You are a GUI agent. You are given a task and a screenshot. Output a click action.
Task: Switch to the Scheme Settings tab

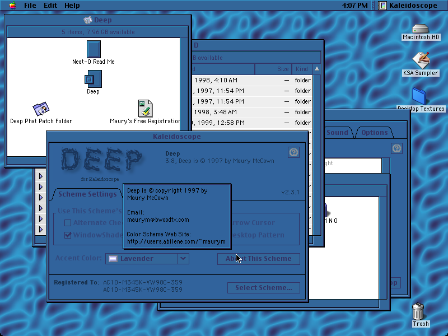87,194
